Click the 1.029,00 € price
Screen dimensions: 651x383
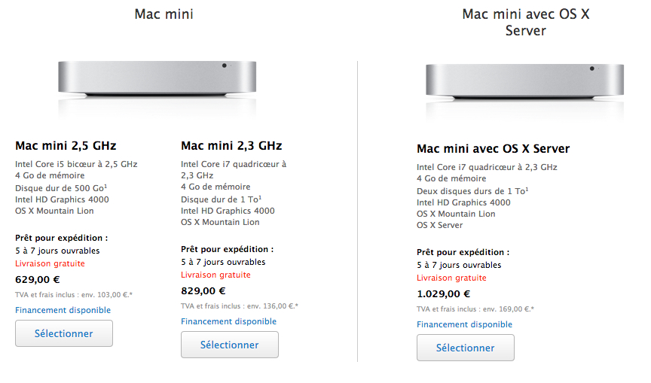(x=443, y=293)
